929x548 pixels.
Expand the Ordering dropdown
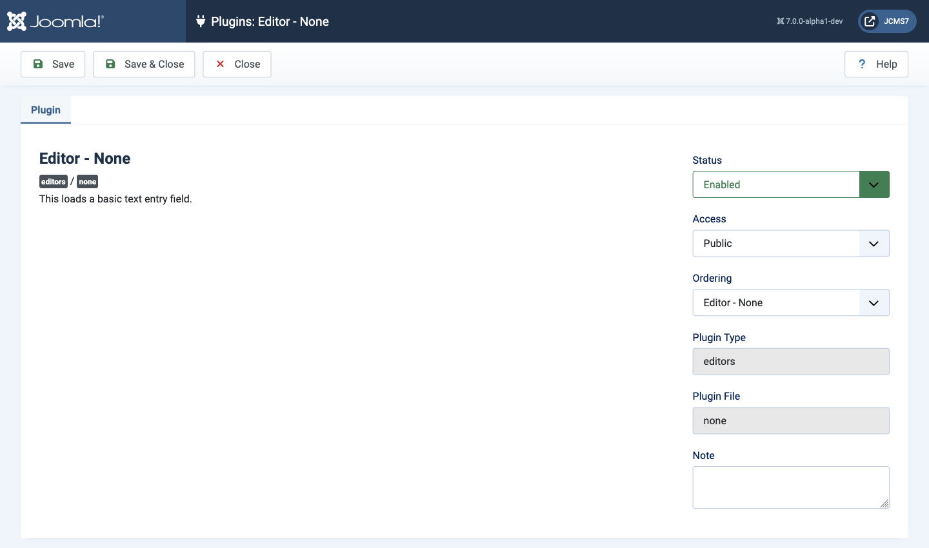tap(791, 302)
